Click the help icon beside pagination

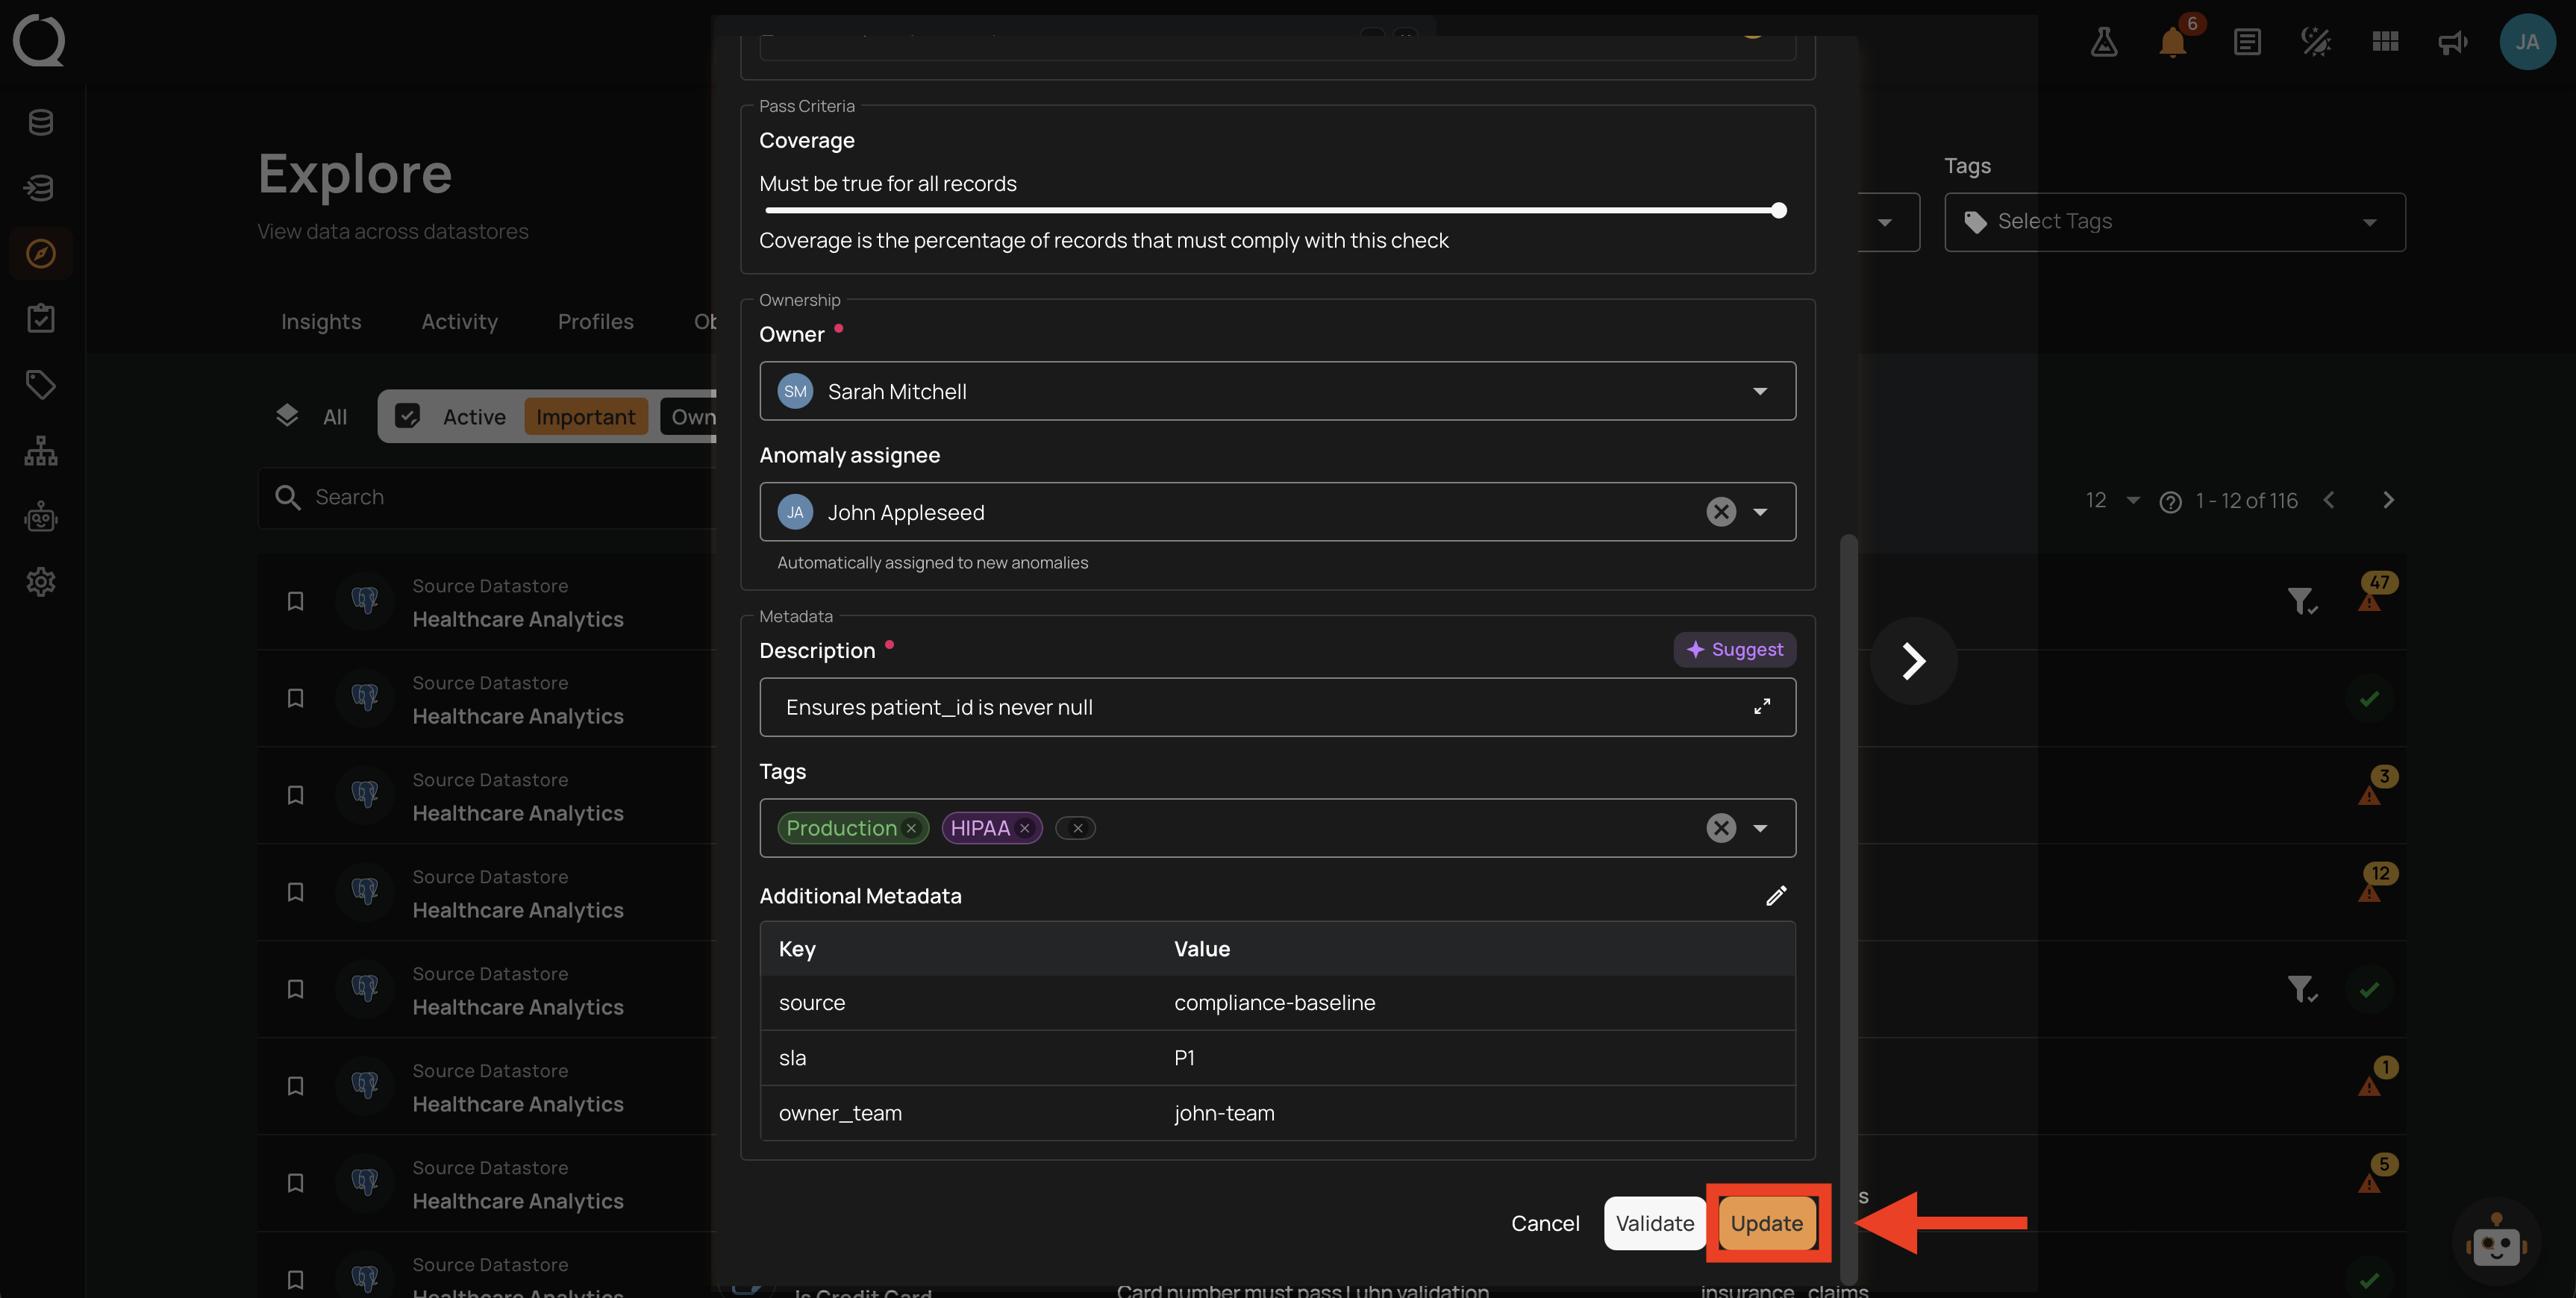click(x=2170, y=501)
